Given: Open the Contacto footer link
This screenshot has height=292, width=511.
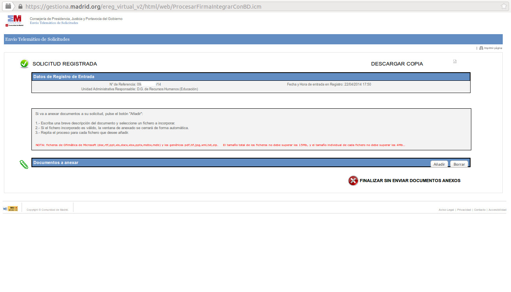Looking at the screenshot, I should (480, 210).
